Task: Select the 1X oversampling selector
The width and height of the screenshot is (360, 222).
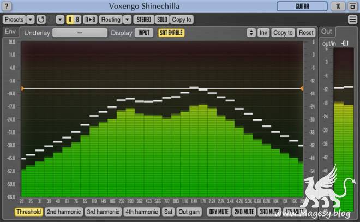Action: point(338,7)
